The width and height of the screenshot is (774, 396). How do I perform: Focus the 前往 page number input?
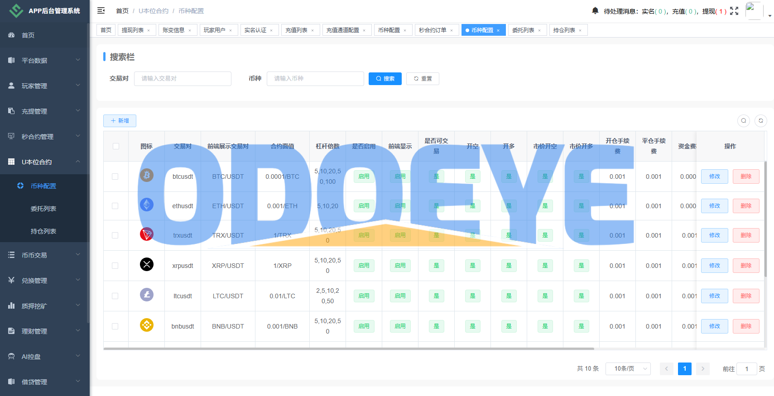point(747,369)
